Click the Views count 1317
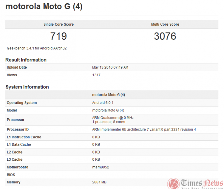Image resolution: width=224 pixels, height=189 pixels. click(96, 75)
